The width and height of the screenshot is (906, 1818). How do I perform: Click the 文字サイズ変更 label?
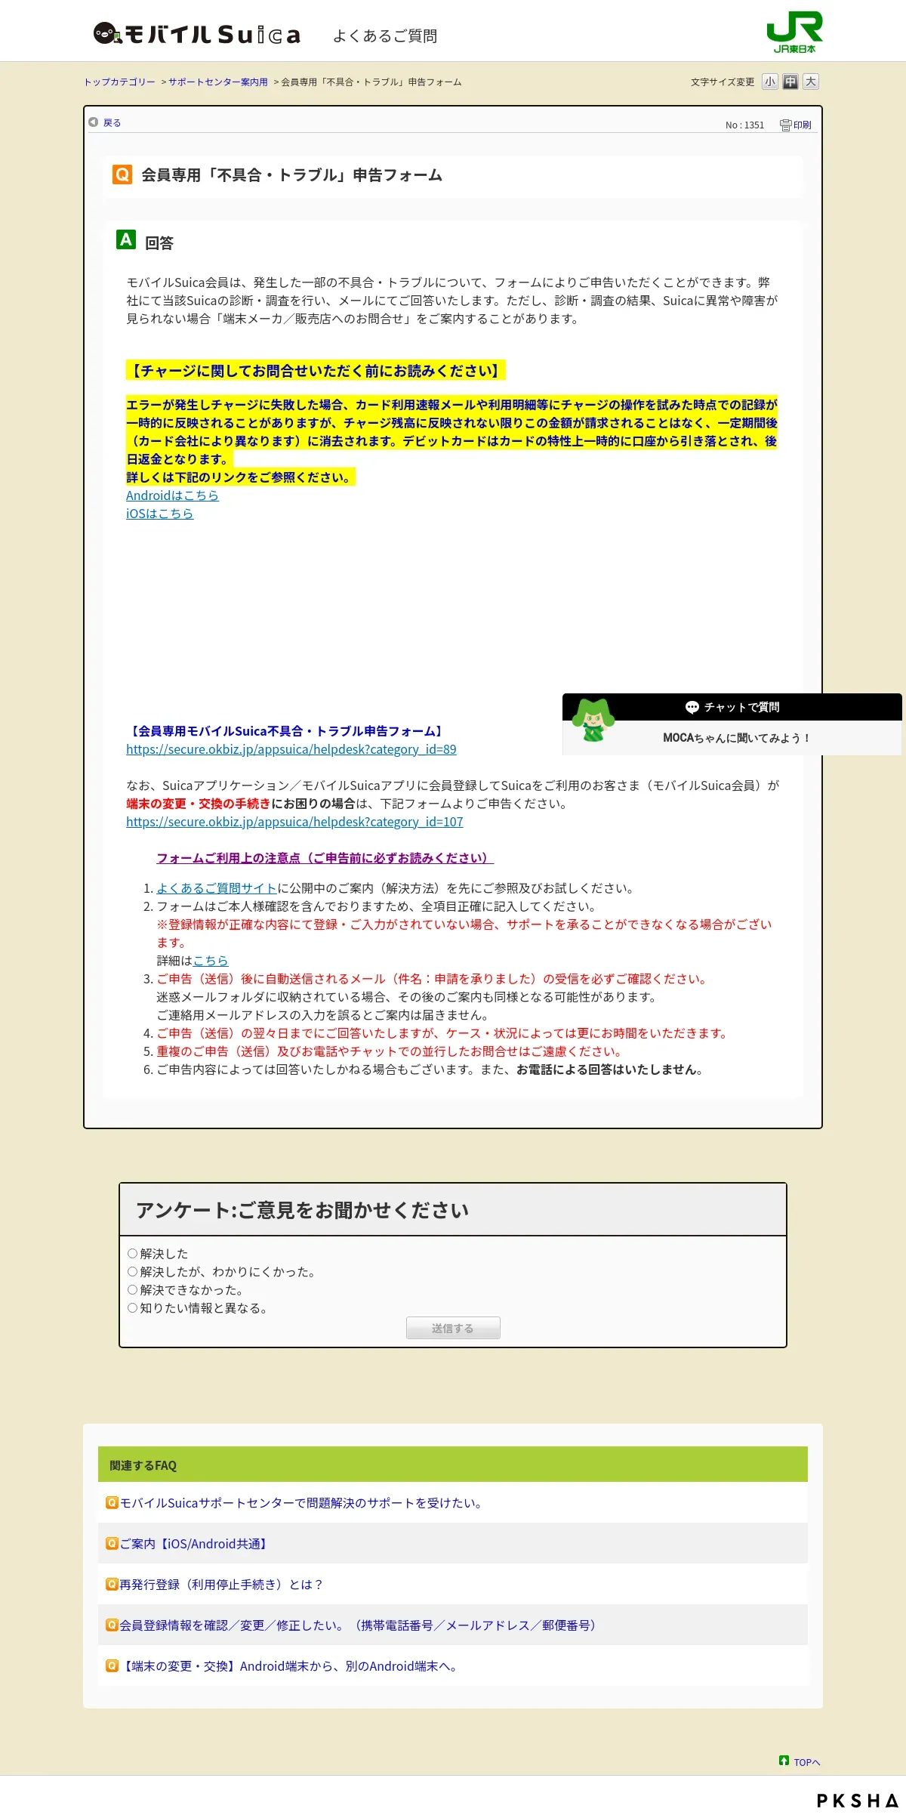tap(723, 82)
